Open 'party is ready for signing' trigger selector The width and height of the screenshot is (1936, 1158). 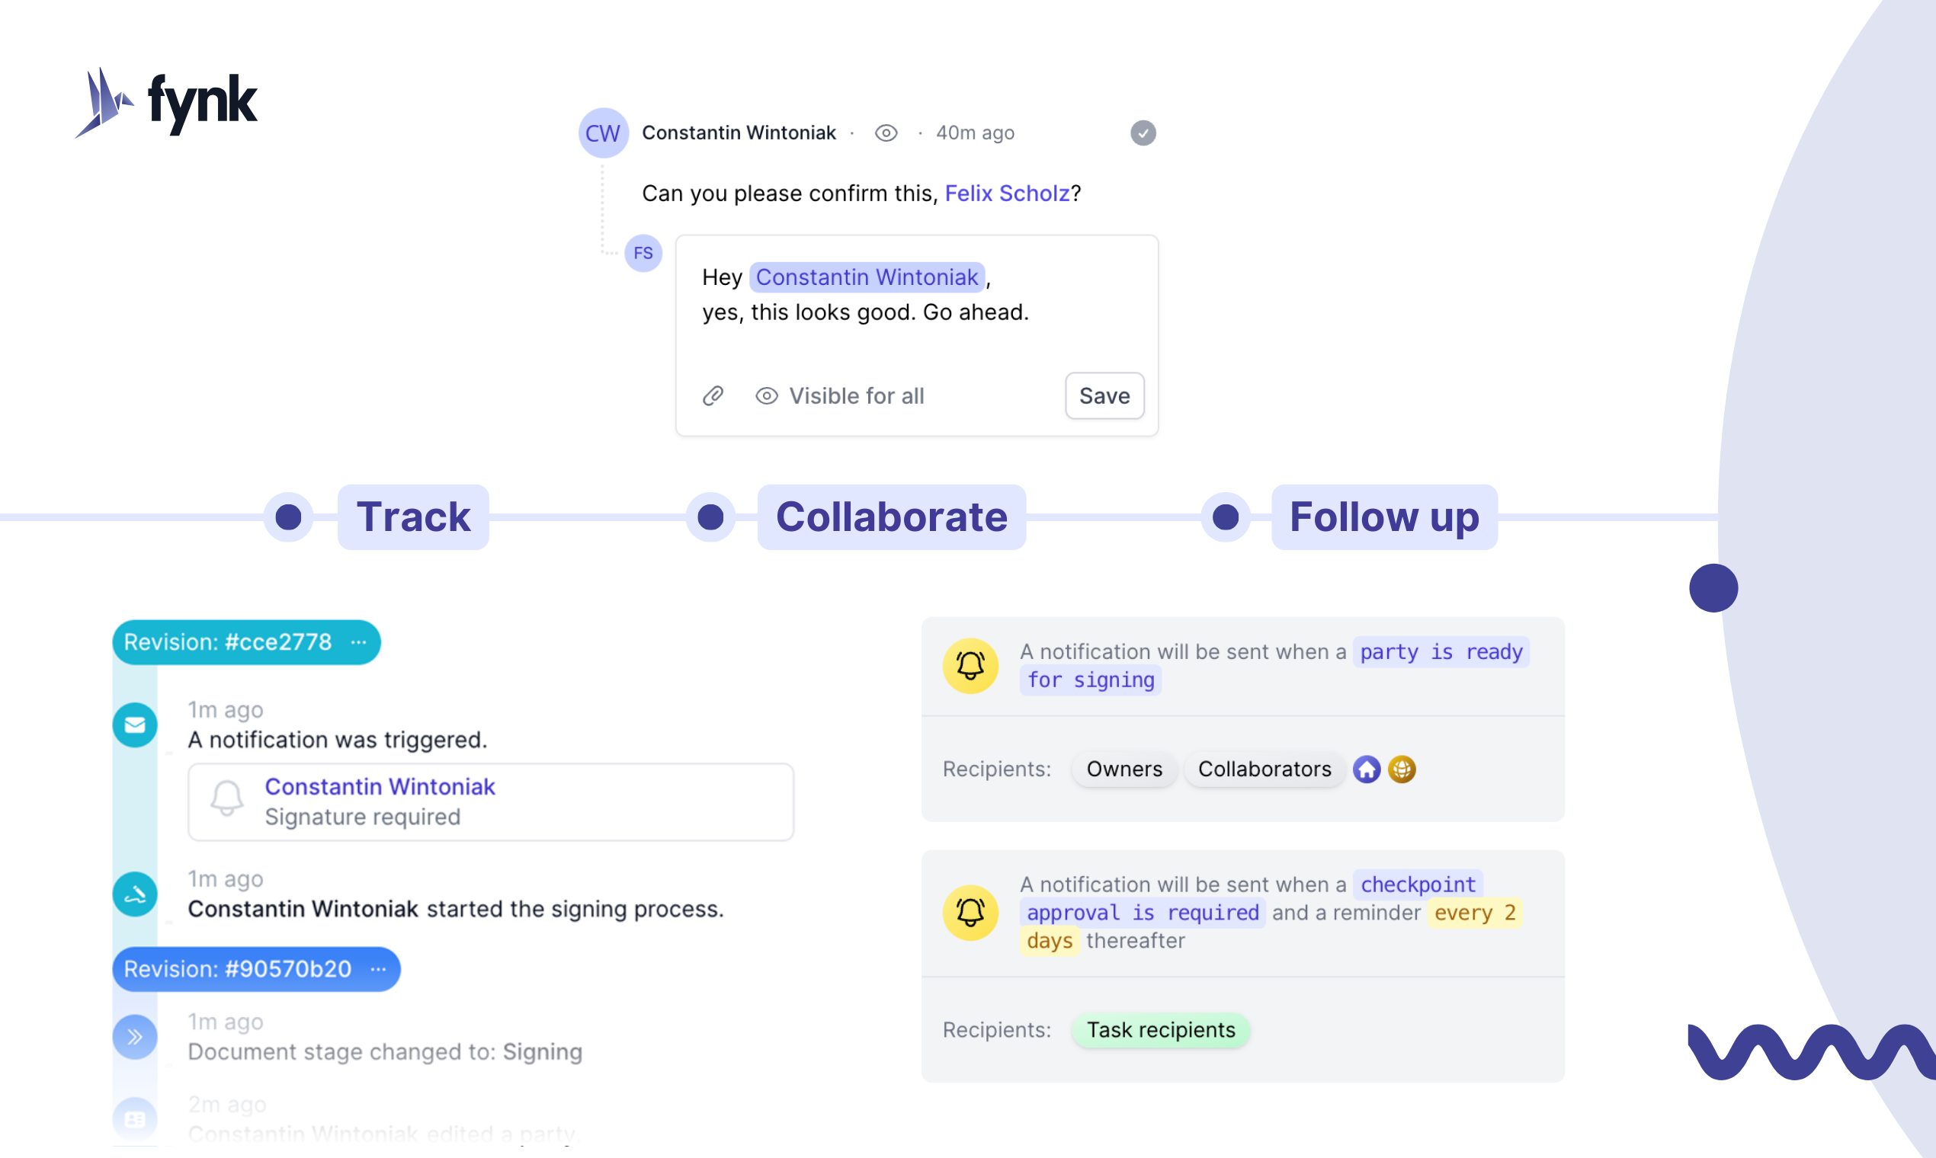(1441, 652)
